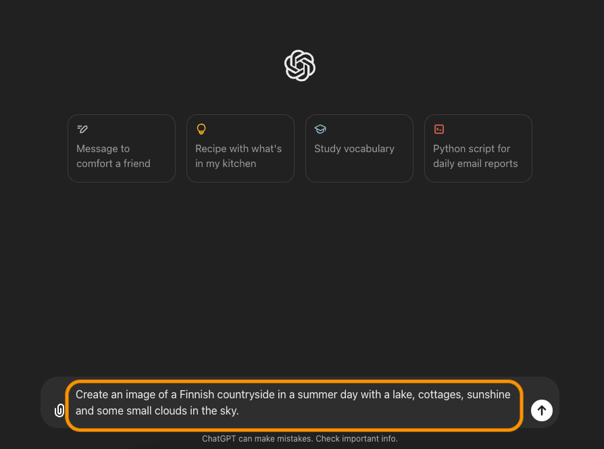
Task: Click the word 'Finnish' in the prompt
Action: click(x=197, y=395)
